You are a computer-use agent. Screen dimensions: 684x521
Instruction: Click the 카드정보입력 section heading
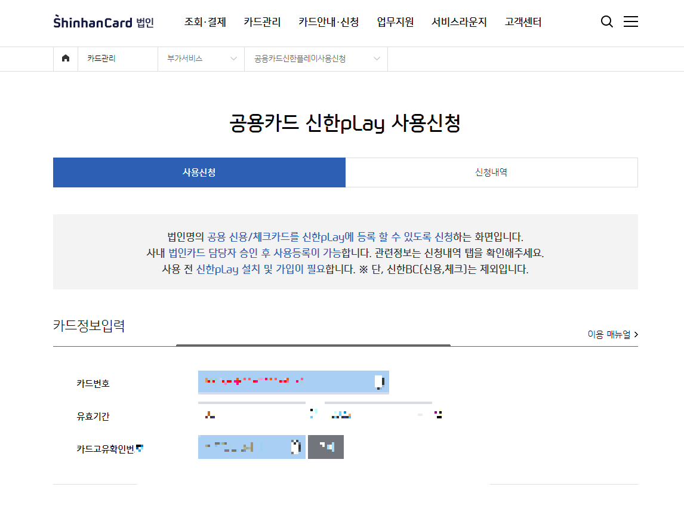click(89, 326)
